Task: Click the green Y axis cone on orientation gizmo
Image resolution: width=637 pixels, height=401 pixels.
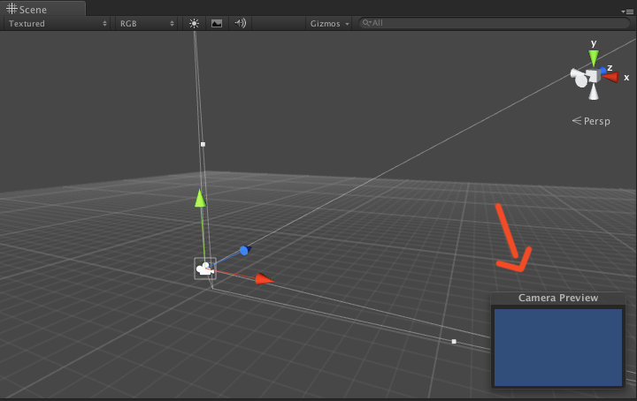Action: (x=594, y=58)
